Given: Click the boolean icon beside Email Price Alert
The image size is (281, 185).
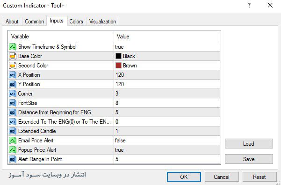Looking at the screenshot, I should [x=13, y=141].
